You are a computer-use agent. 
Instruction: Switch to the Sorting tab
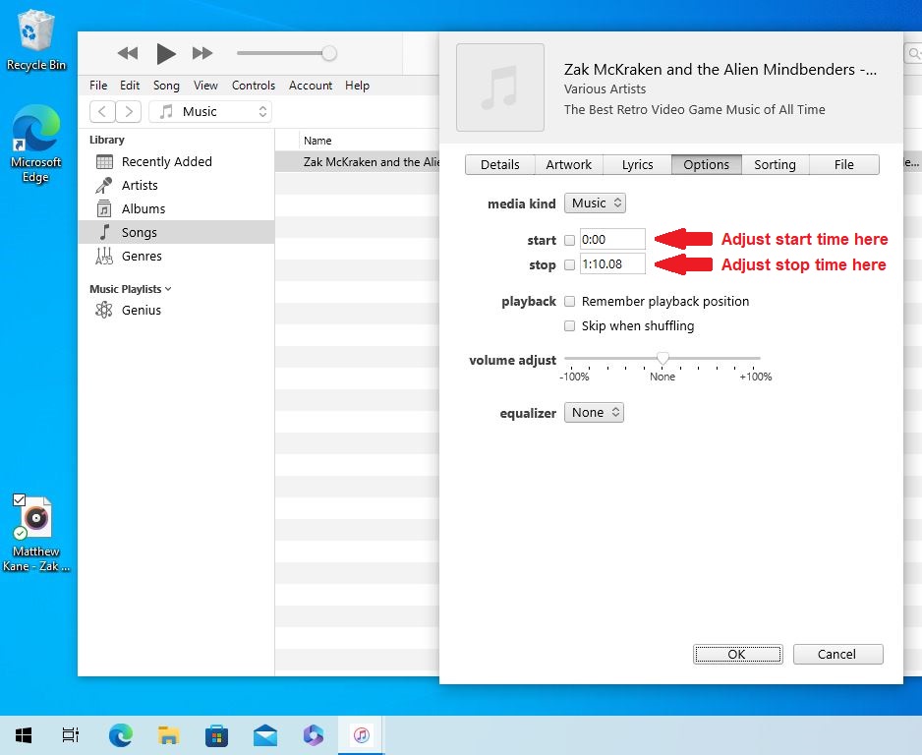[775, 164]
